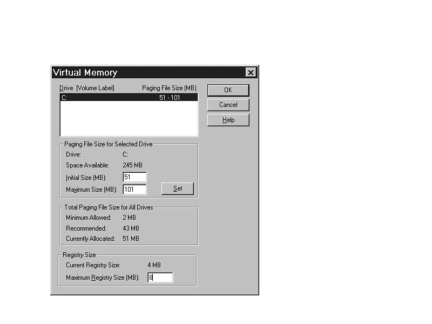Screen dimensions: 432x324
Task: Click the Initial Size input field
Action: [134, 177]
